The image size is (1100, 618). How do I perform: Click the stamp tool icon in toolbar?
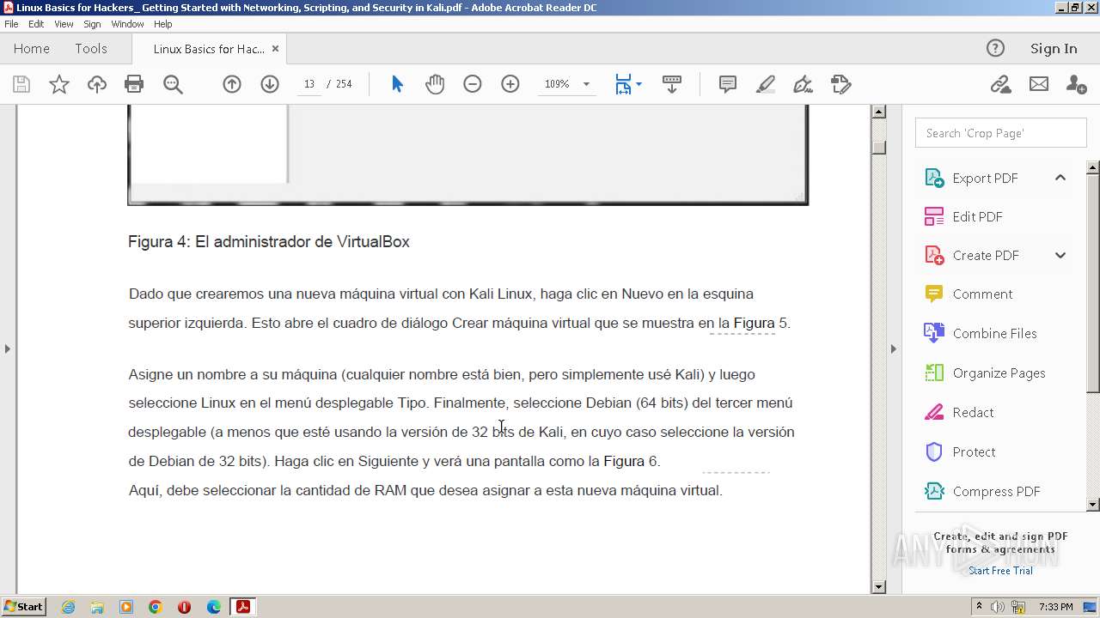841,84
